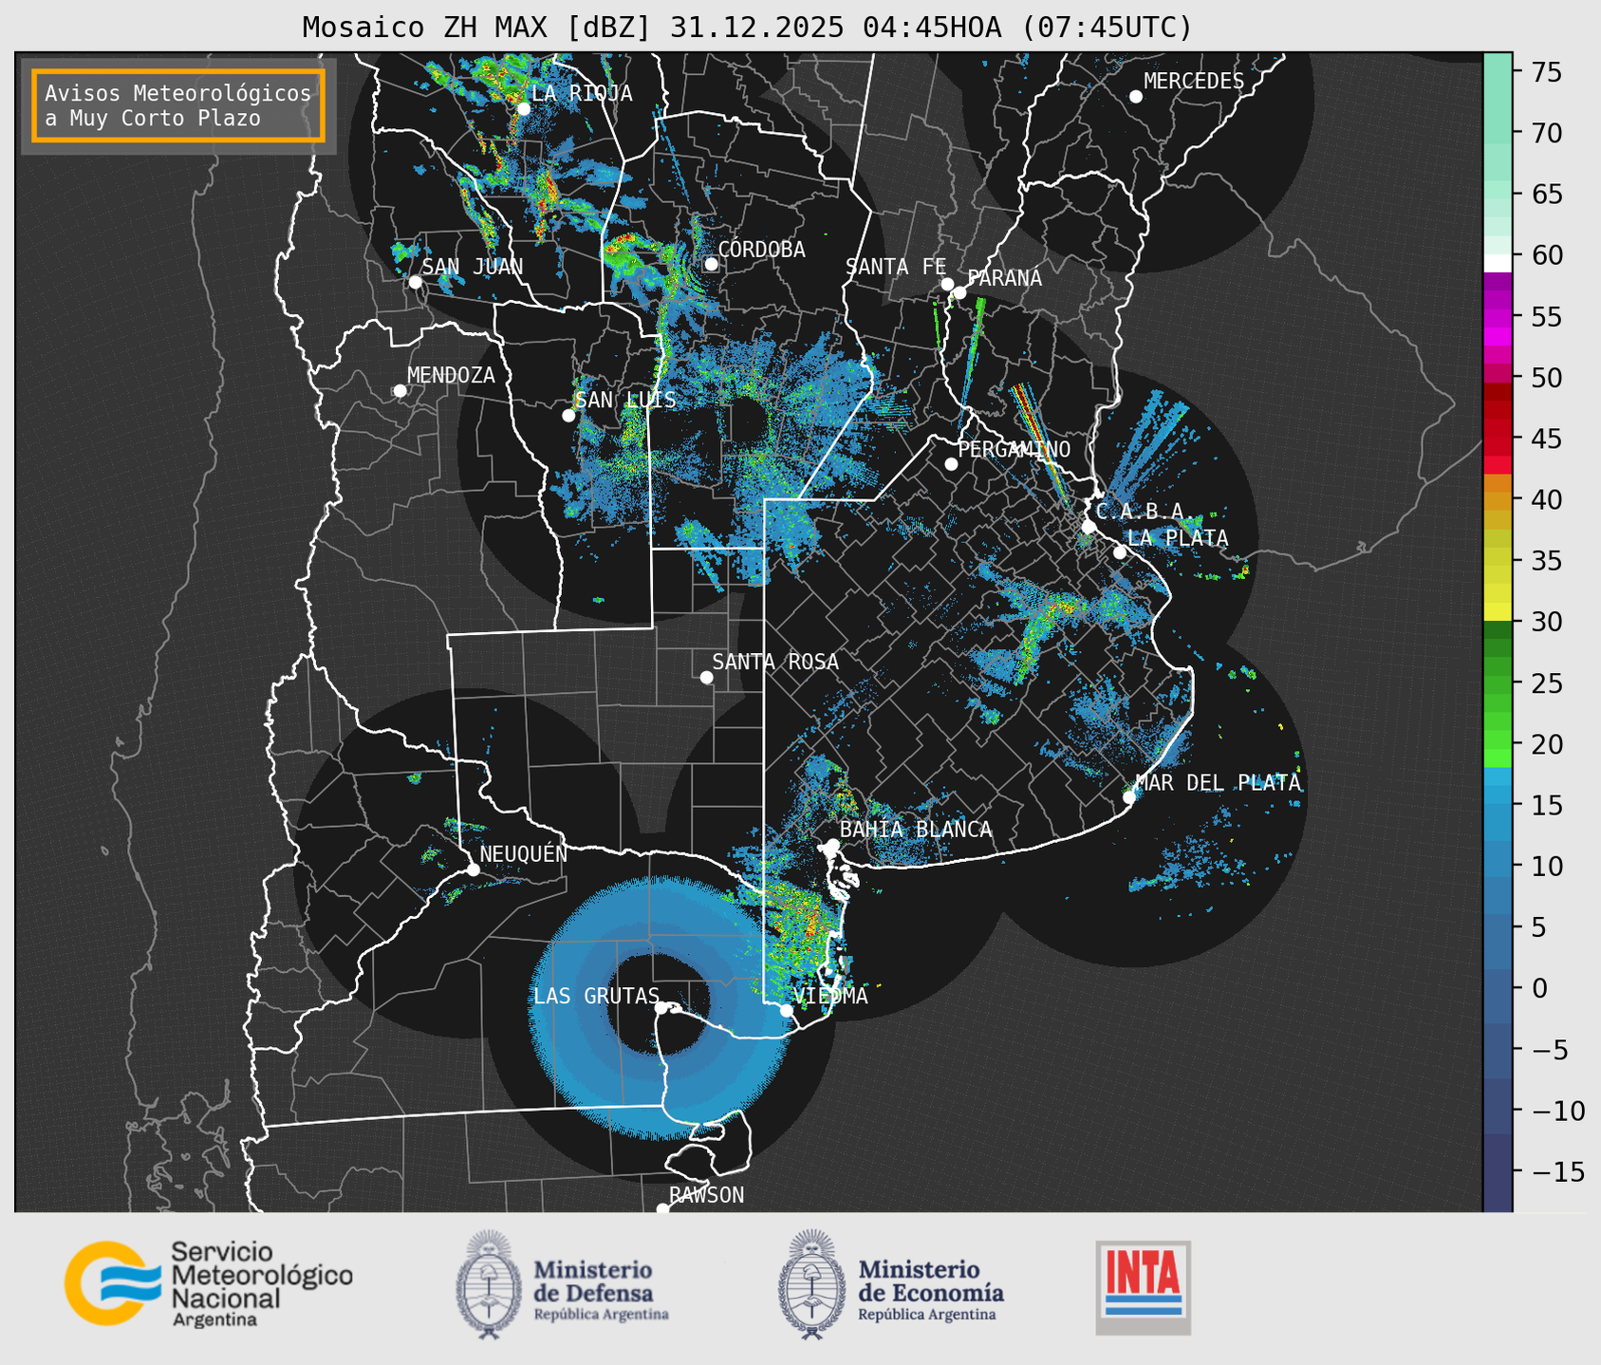Click the green 25 dBZ colorbar band

tap(1498, 683)
